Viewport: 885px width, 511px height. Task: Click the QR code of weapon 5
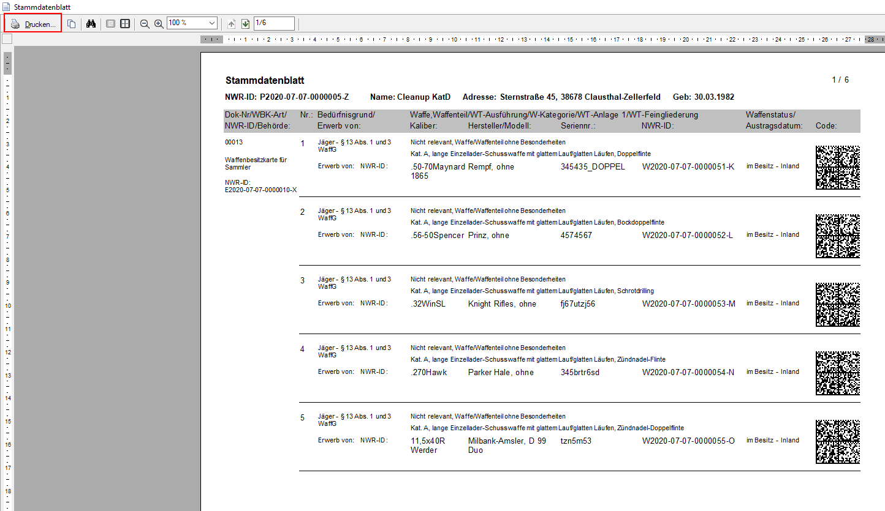tap(837, 441)
